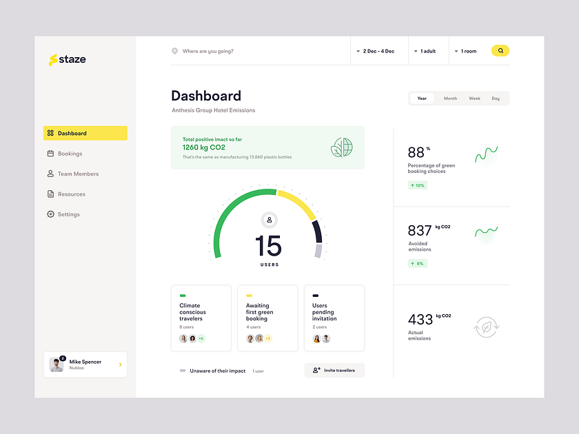
Task: Click the Invite travellers button
Action: pyautogui.click(x=334, y=370)
